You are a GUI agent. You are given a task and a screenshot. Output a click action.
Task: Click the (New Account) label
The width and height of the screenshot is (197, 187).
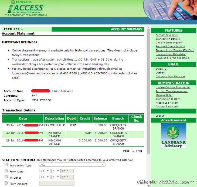point(62,91)
